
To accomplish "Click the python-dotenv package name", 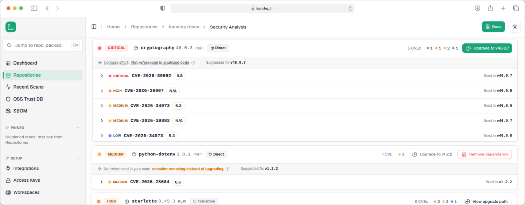I will tap(157, 154).
